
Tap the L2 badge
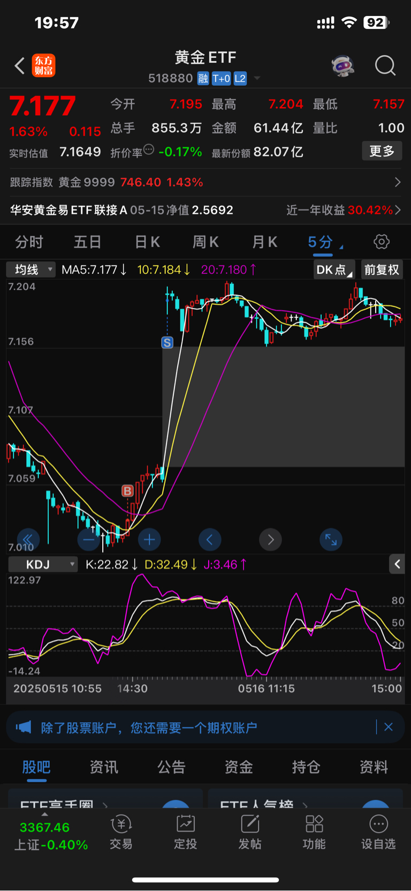[x=240, y=79]
